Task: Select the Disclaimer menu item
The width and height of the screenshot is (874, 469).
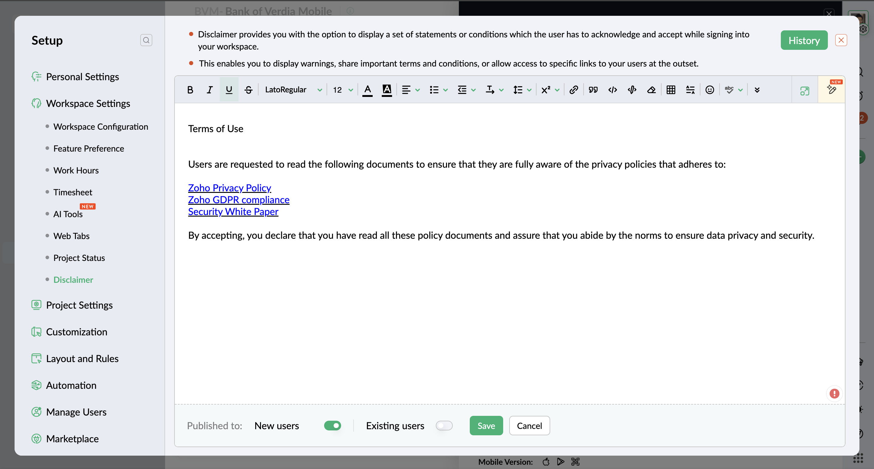Action: tap(73, 279)
